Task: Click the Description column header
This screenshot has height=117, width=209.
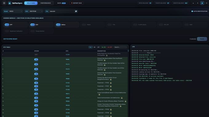Action: 101,51
